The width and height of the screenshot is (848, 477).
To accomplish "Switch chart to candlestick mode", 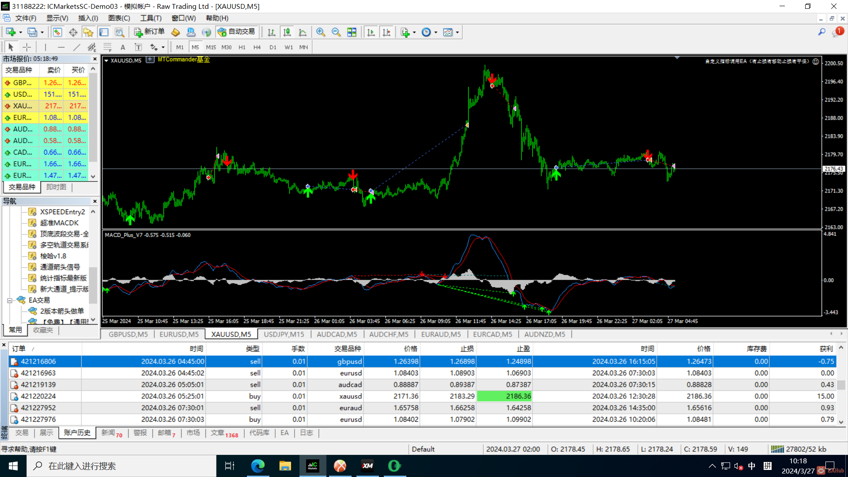I will (x=287, y=32).
